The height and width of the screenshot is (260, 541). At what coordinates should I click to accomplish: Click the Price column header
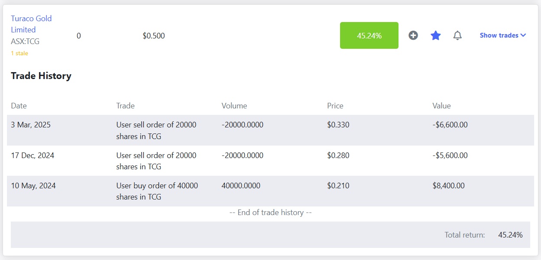pos(335,106)
